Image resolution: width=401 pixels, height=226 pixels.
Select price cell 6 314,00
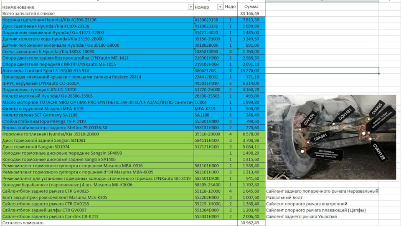coord(251,83)
